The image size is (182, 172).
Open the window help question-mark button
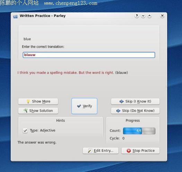tap(137, 16)
